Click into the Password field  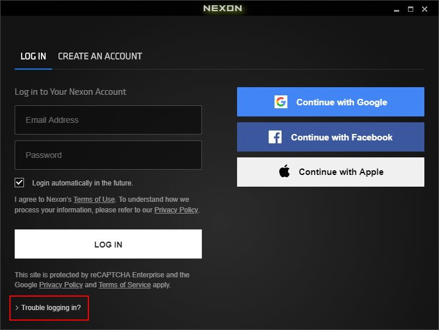pos(108,155)
